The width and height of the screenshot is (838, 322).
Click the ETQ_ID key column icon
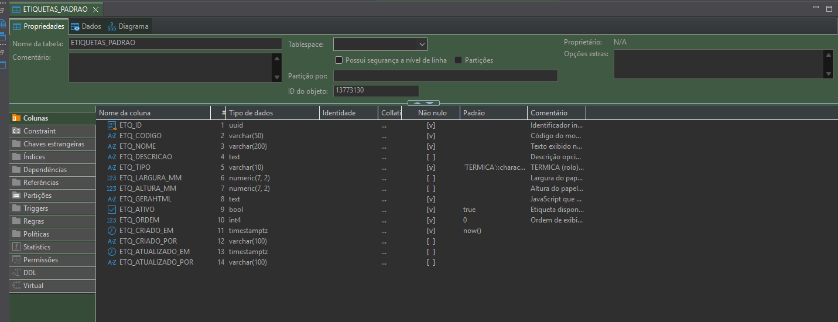tap(112, 125)
